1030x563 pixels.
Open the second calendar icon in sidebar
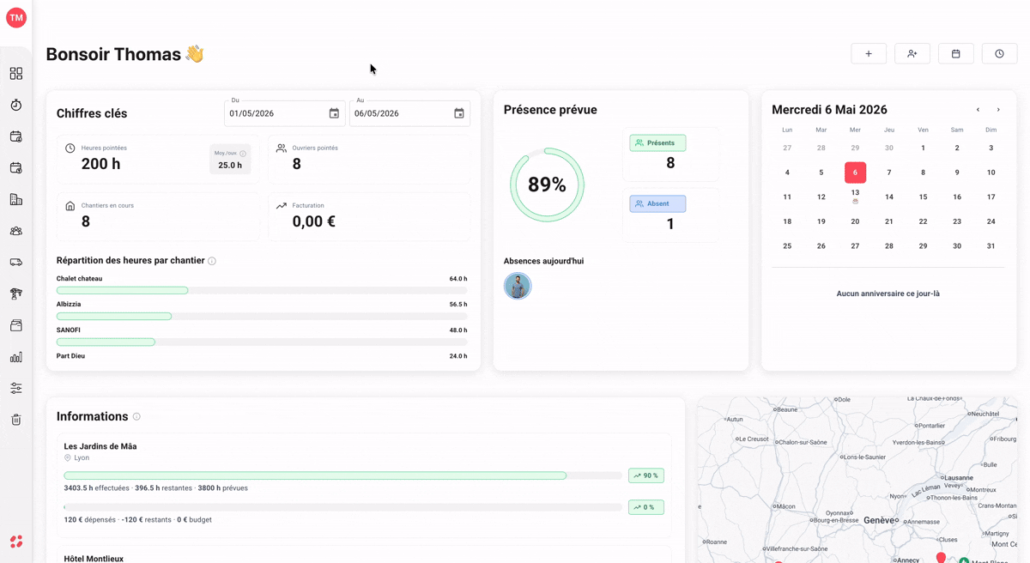[x=16, y=168]
